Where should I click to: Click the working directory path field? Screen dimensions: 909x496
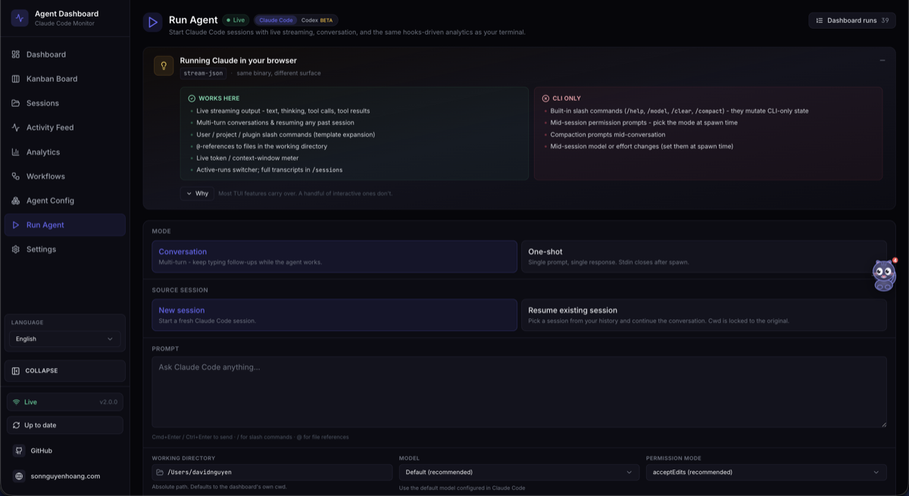(x=272, y=473)
